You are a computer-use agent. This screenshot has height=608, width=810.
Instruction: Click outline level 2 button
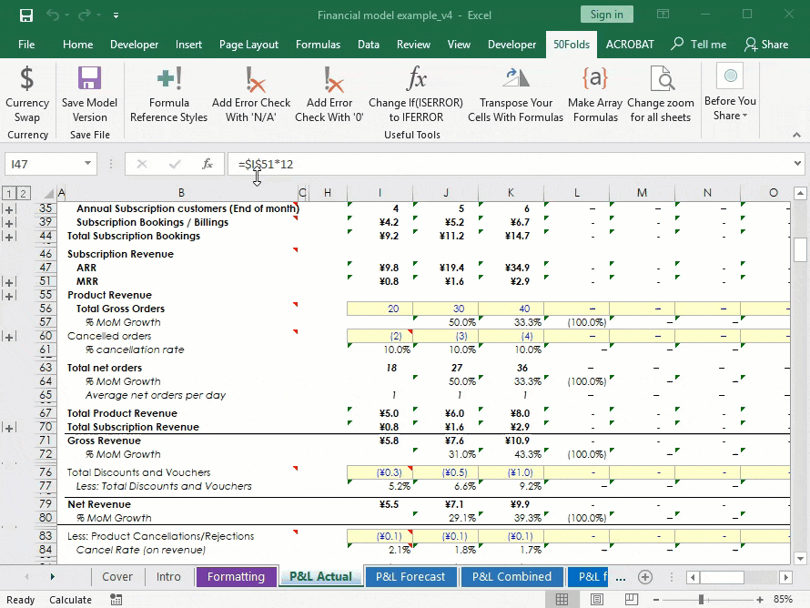click(23, 193)
